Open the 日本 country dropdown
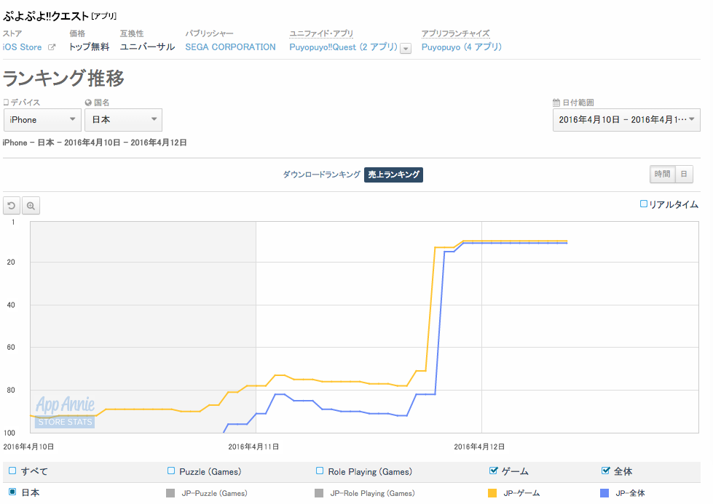This screenshot has height=504, width=713. tap(123, 120)
